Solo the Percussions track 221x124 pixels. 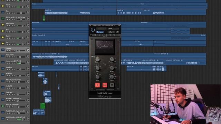pos(9,26)
